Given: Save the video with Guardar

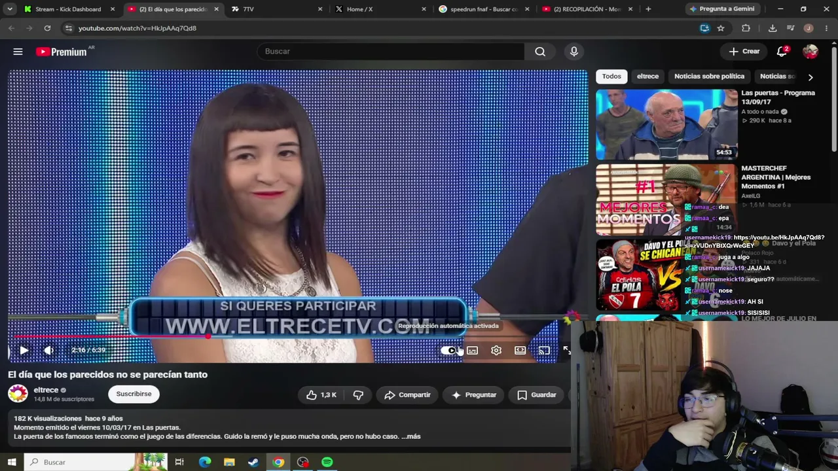Looking at the screenshot, I should click(x=537, y=394).
